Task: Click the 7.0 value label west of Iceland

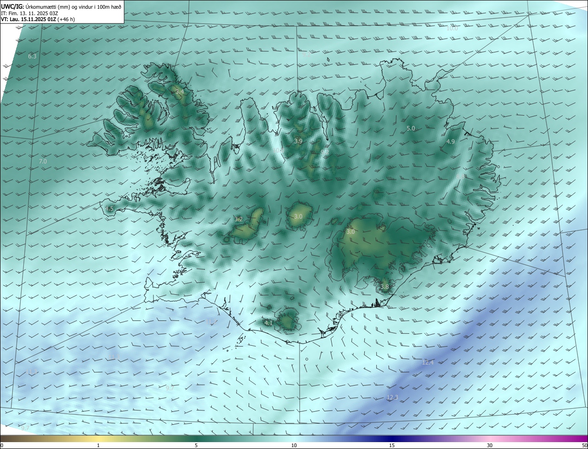Action: tap(43, 162)
